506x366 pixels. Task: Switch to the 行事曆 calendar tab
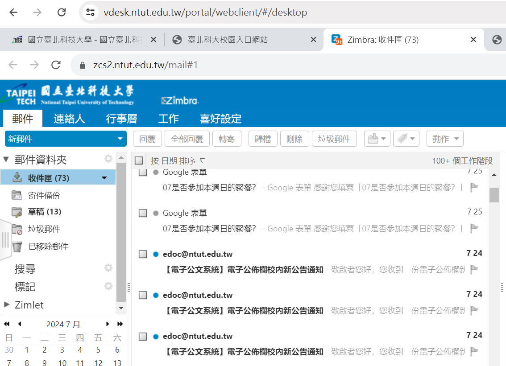tap(121, 119)
